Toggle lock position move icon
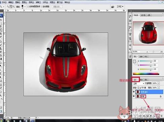Image resolution: width=164 pixels, height=122 pixels. click(143, 87)
